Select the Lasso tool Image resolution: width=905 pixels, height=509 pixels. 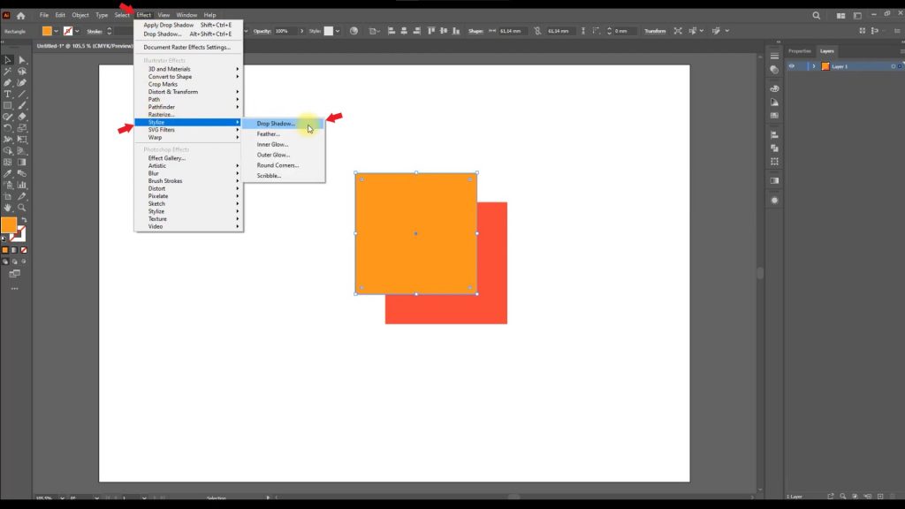click(x=22, y=72)
